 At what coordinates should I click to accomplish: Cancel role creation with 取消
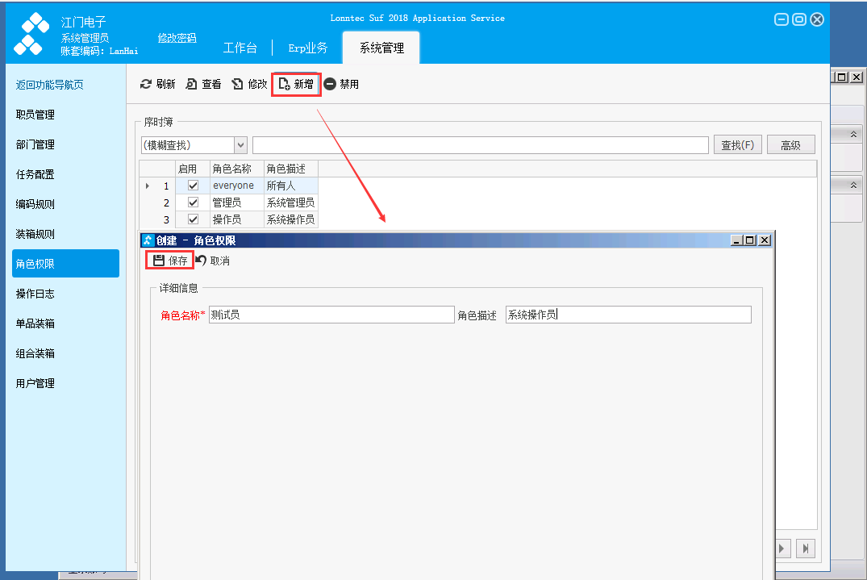click(213, 261)
